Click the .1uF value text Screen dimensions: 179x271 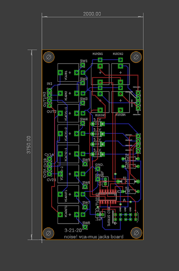click(99, 219)
